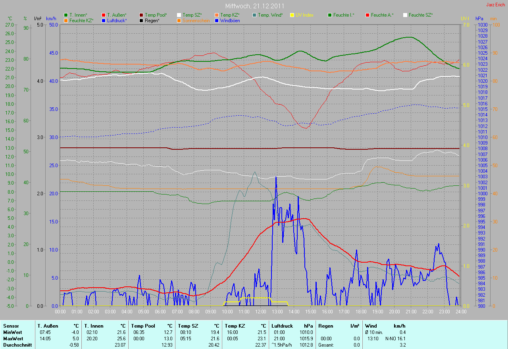This screenshot has width=508, height=349.
Task: Select the Sonnenschein legend label
Action: click(x=195, y=21)
